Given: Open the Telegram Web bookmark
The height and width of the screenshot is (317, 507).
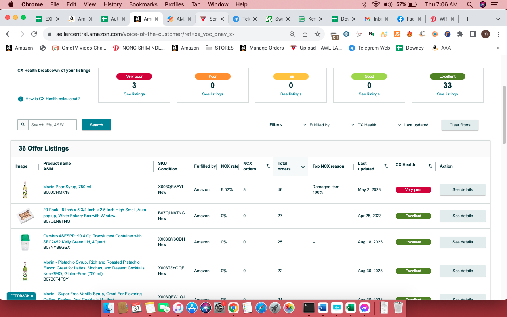Looking at the screenshot, I should (369, 48).
